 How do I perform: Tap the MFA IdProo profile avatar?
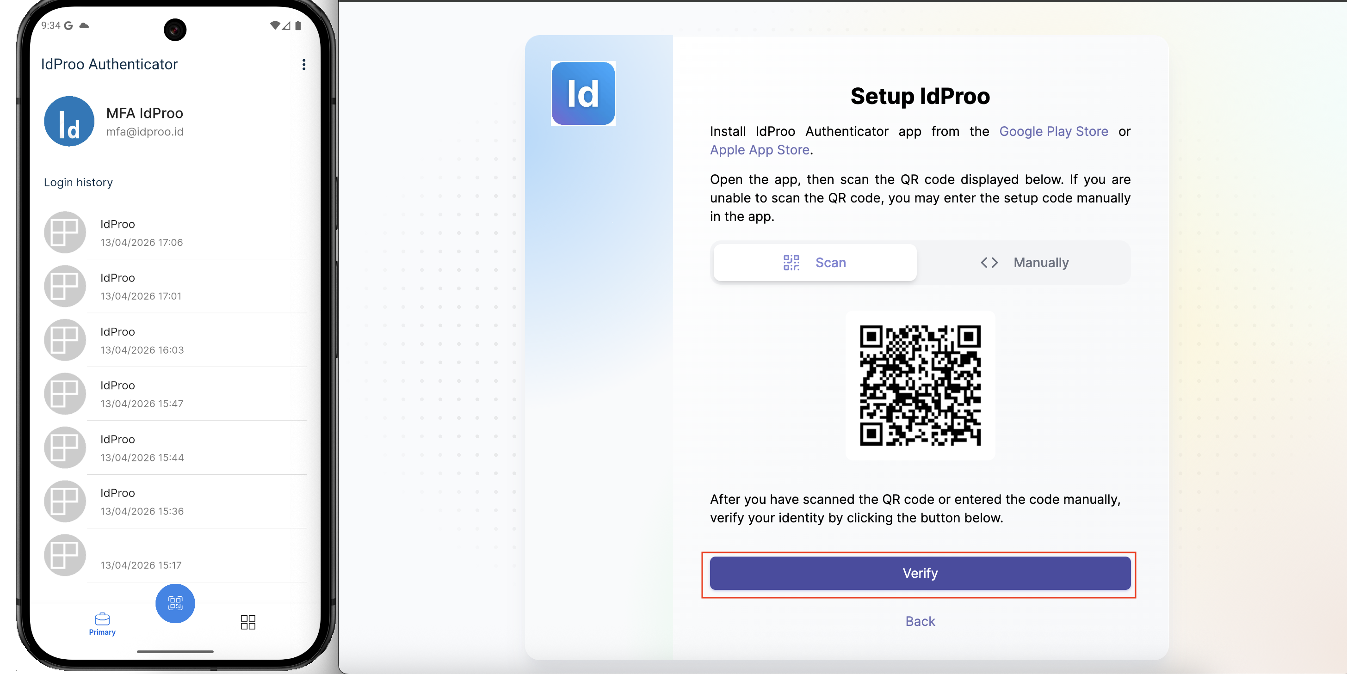69,121
